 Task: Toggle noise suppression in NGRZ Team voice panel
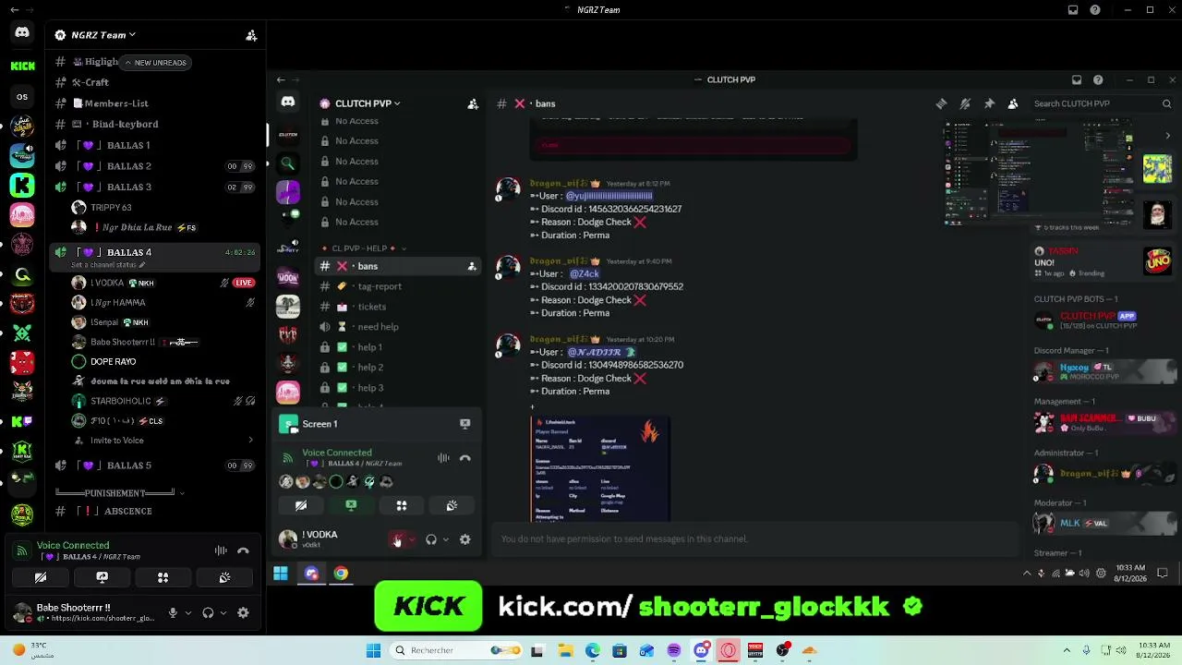221,550
